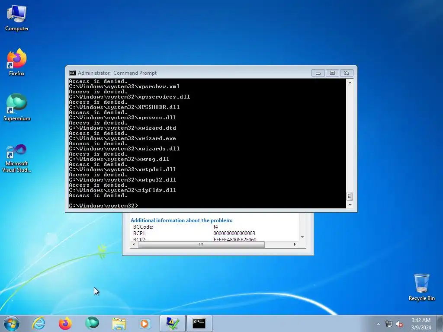Click the network status tray icon
This screenshot has height=332, width=443.
point(389,324)
